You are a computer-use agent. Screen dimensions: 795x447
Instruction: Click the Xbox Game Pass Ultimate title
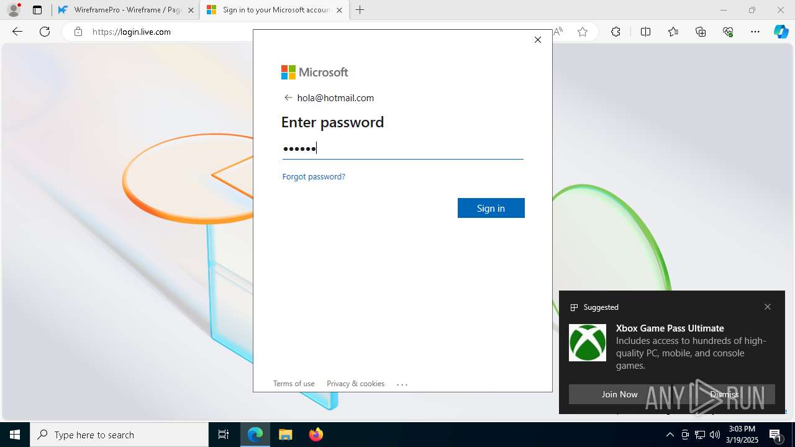(670, 328)
